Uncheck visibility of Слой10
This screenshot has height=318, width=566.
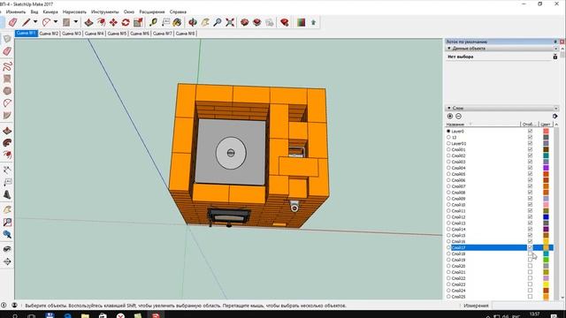click(530, 205)
